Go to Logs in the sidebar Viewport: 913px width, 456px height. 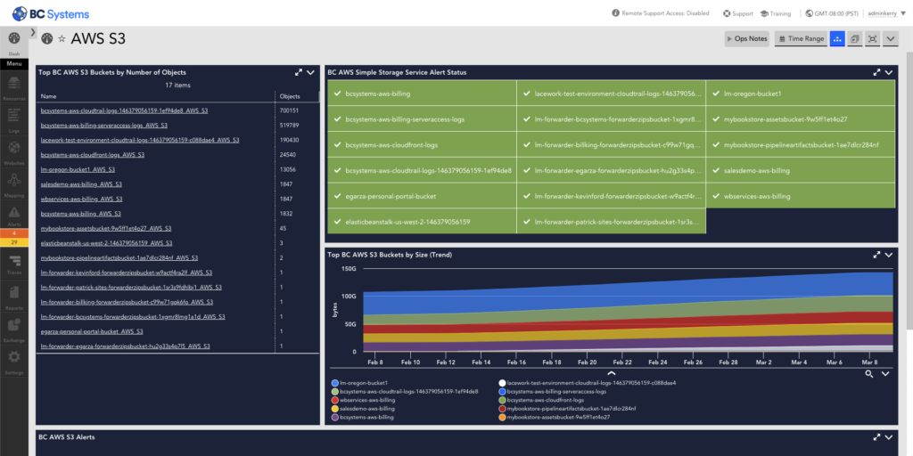point(14,121)
